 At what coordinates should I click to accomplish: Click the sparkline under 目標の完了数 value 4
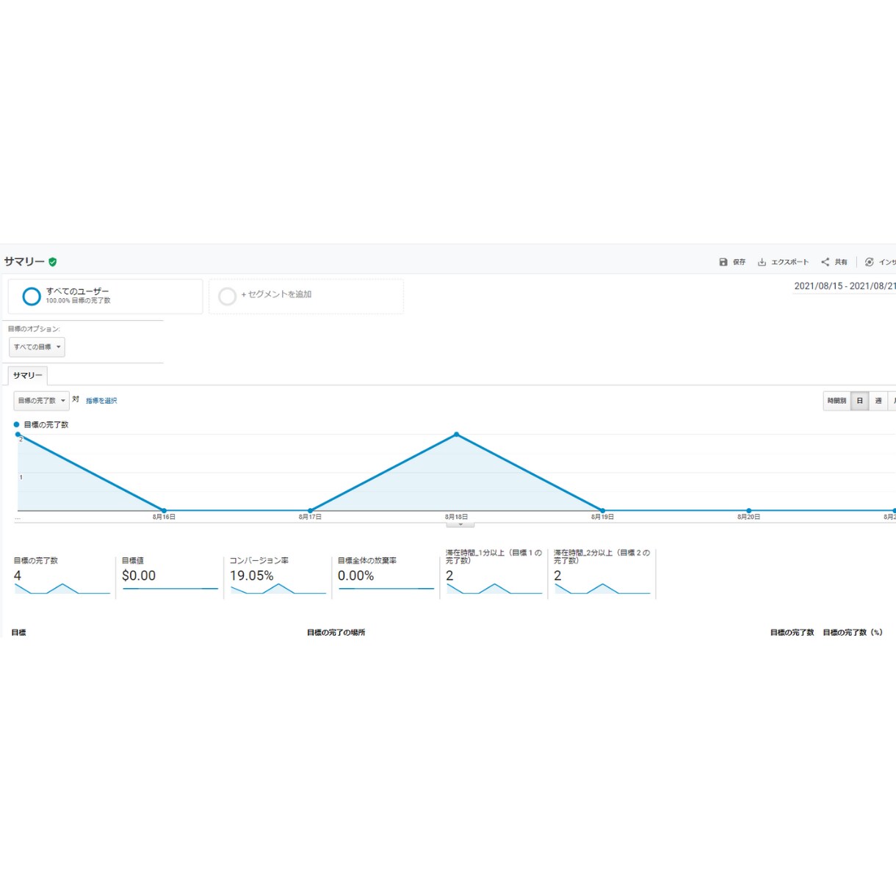point(62,589)
